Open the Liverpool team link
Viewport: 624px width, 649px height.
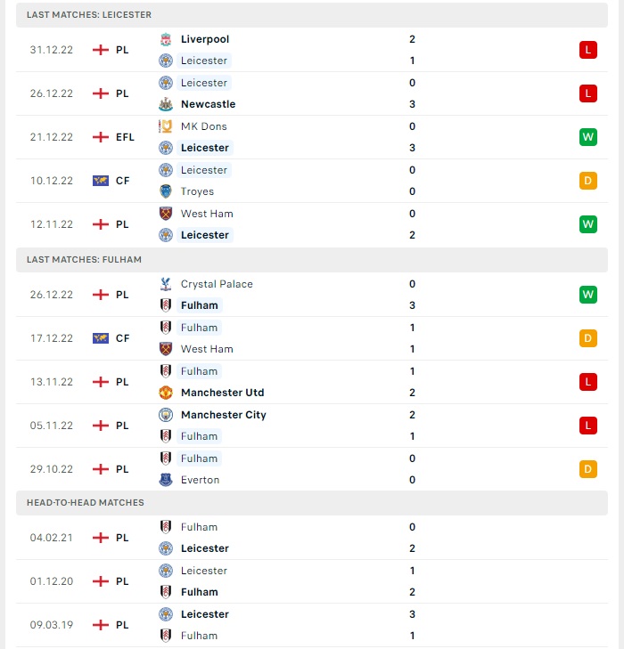[205, 39]
